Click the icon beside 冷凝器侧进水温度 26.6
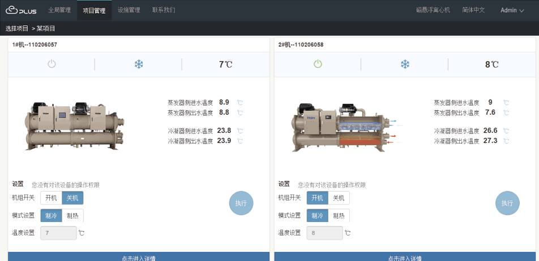This screenshot has width=539, height=261. pyautogui.click(x=506, y=131)
